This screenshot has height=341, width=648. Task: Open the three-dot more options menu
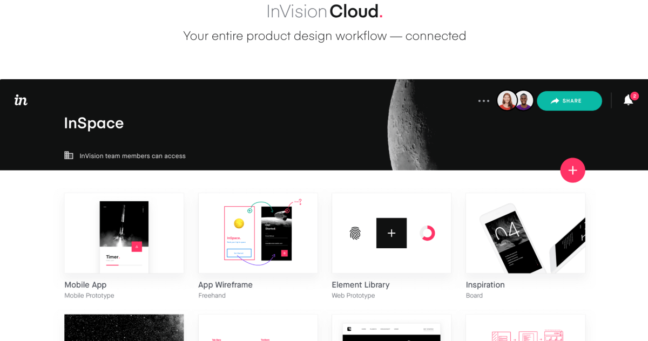(484, 101)
